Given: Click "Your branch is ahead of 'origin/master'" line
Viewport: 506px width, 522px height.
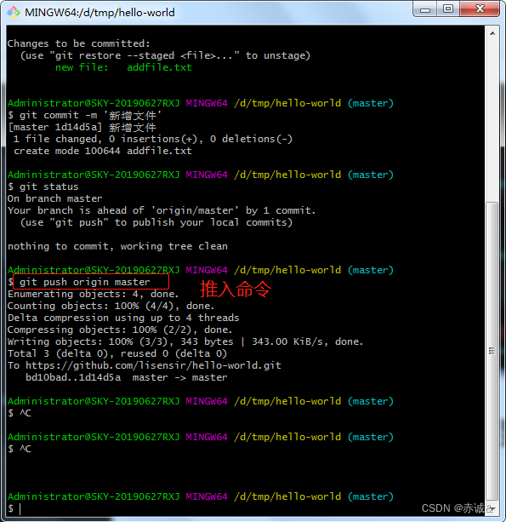Looking at the screenshot, I should tap(162, 210).
